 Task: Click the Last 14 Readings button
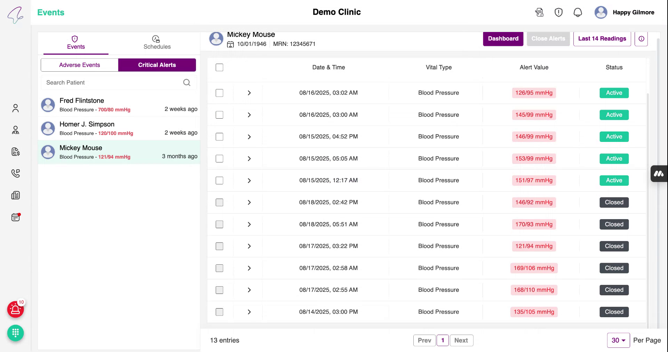(602, 39)
